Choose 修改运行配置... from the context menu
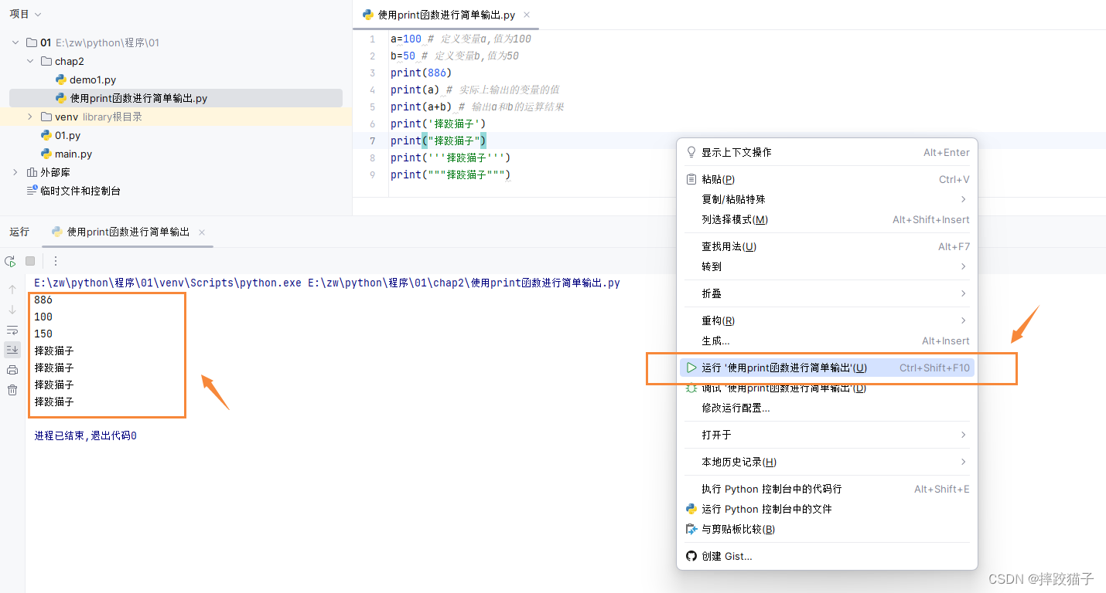Screen dimensions: 1106x593 [827, 408]
